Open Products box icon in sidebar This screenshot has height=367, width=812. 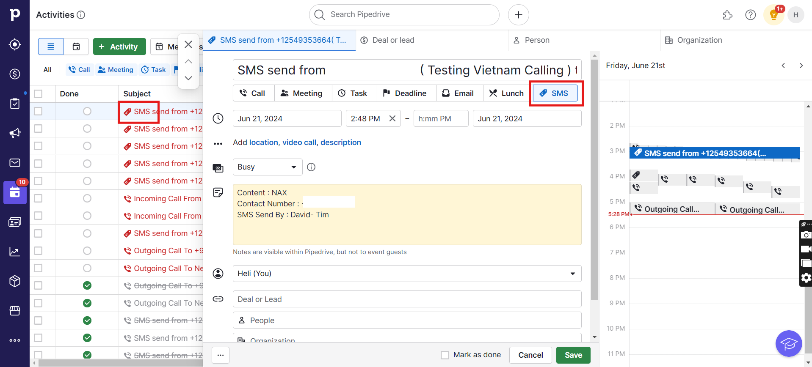tap(15, 281)
